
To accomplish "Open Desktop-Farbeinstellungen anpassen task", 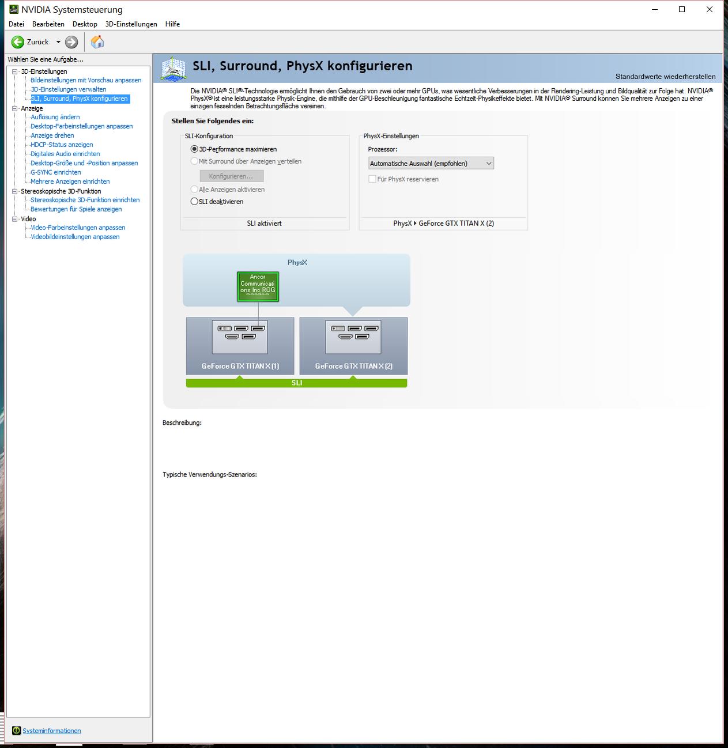I will tap(82, 126).
